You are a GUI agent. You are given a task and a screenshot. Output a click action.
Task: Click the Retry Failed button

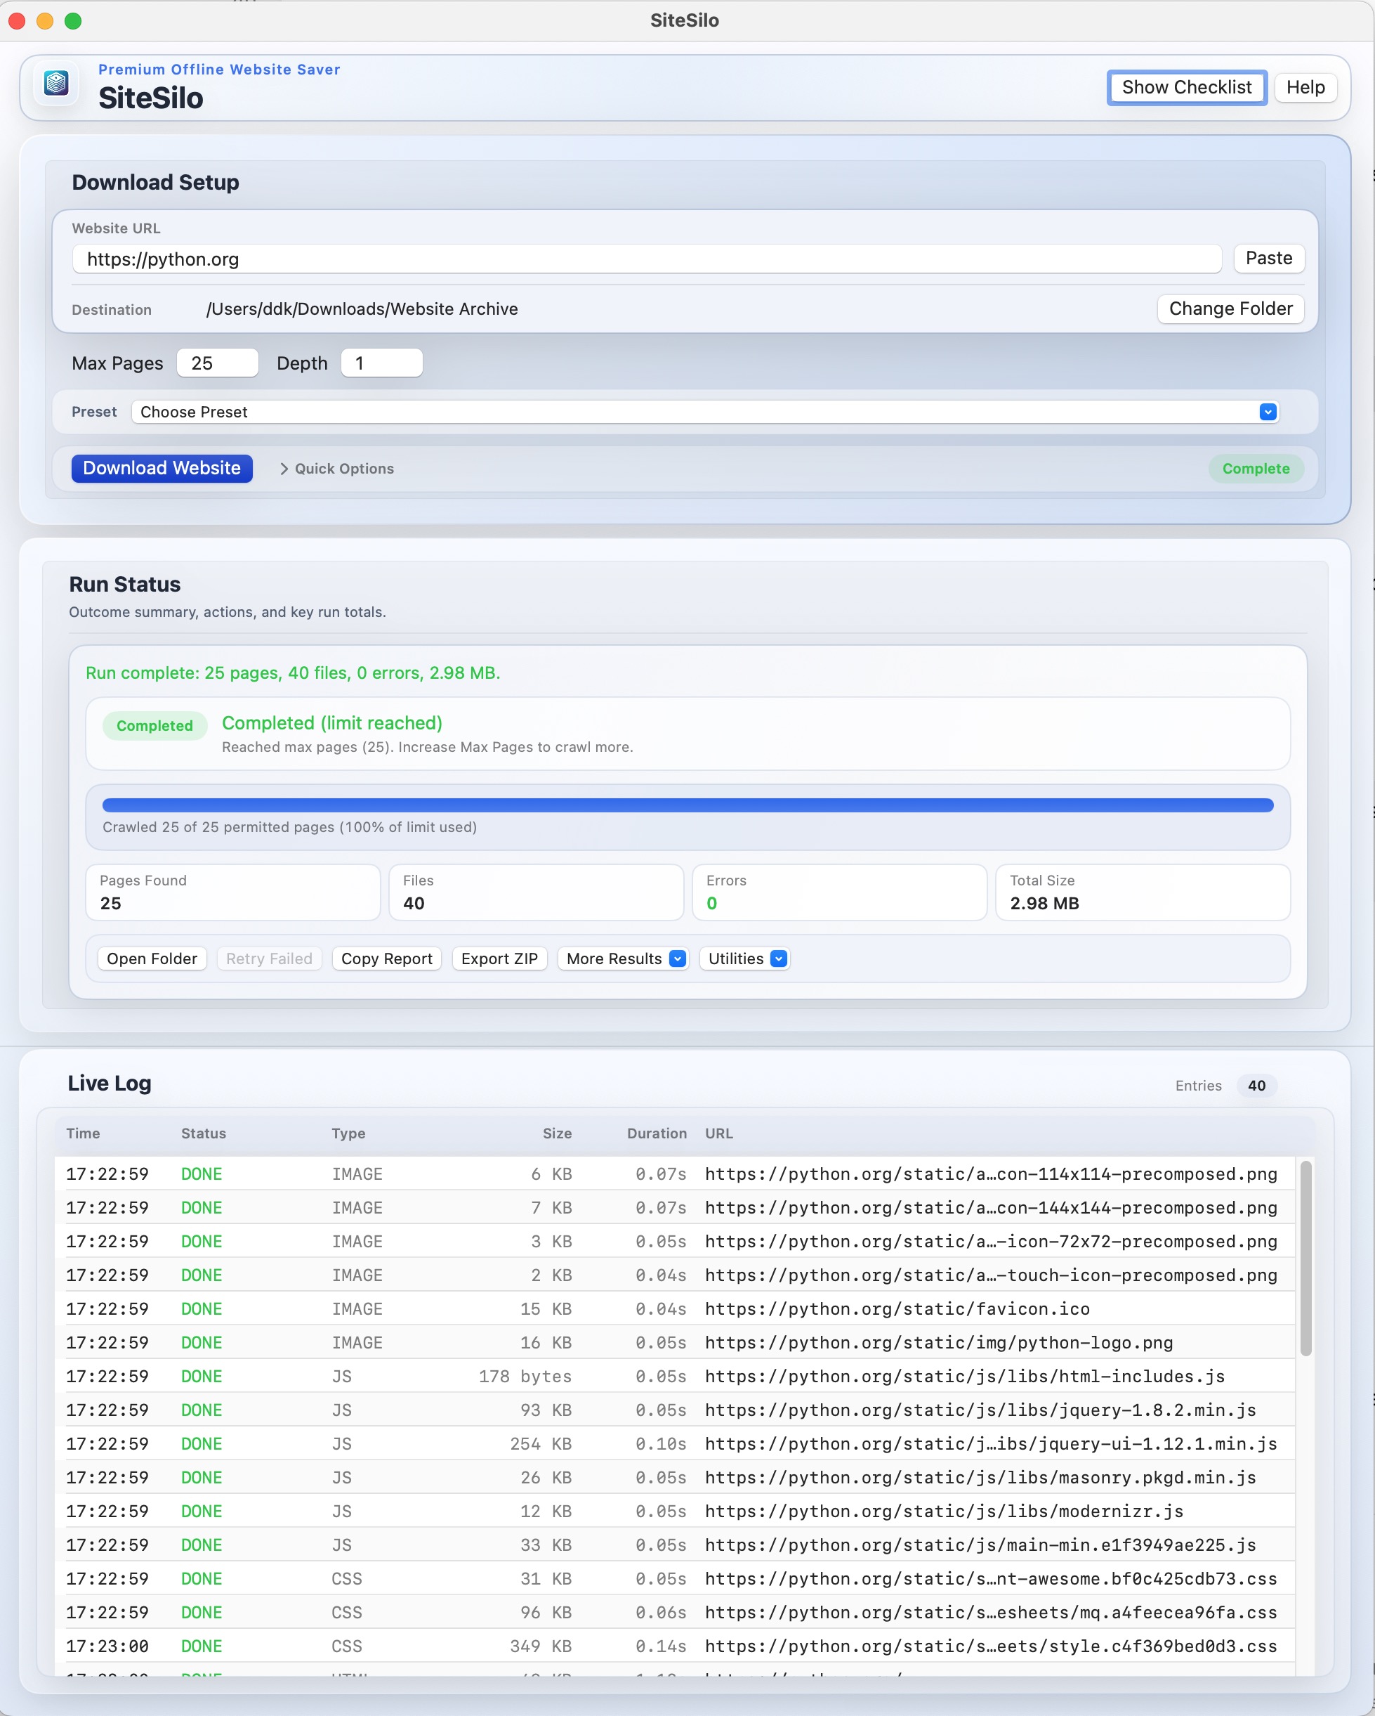tap(269, 958)
